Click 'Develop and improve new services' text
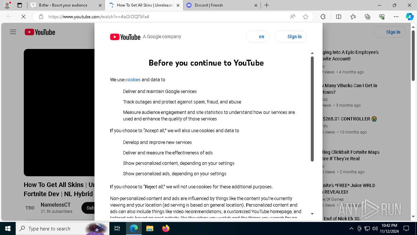Screen dimensions: 417x235 pyautogui.click(x=157, y=142)
